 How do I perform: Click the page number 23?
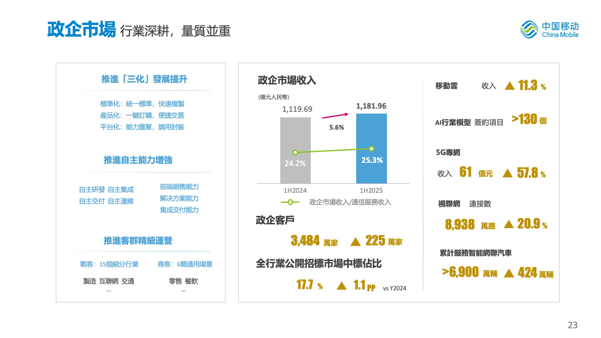573,325
